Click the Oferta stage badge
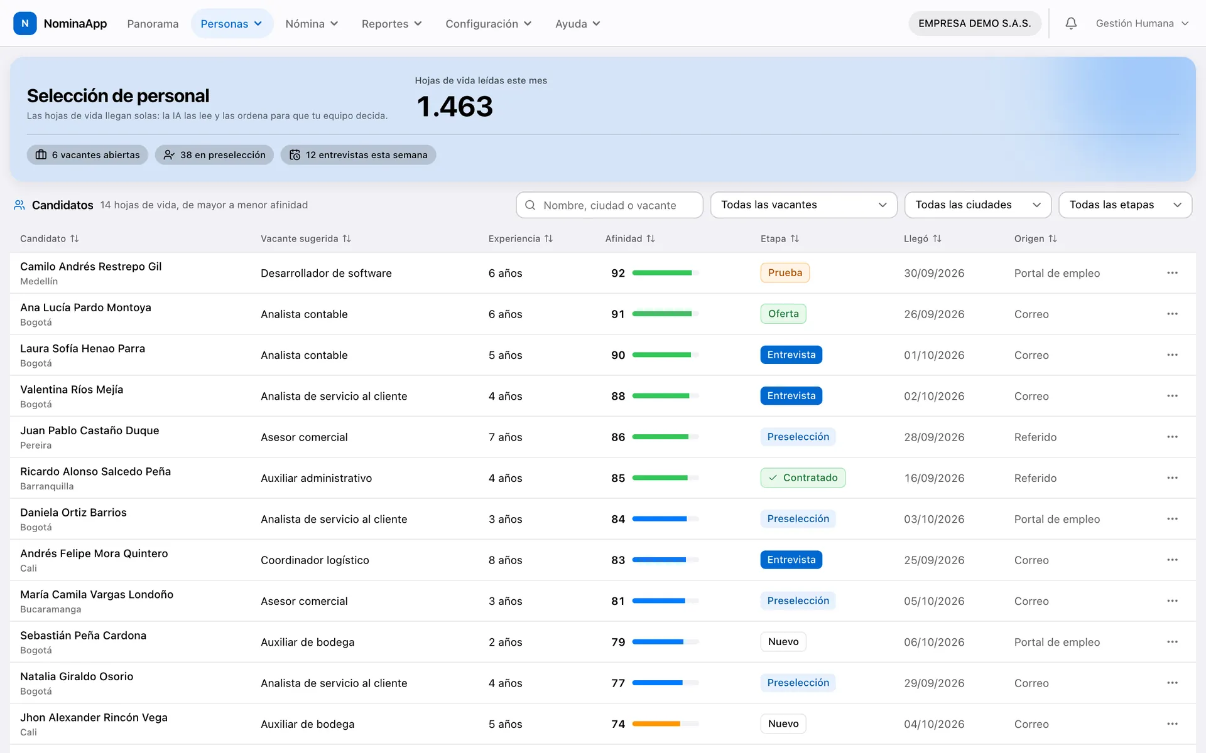Viewport: 1206px width, 753px height. pyautogui.click(x=783, y=314)
